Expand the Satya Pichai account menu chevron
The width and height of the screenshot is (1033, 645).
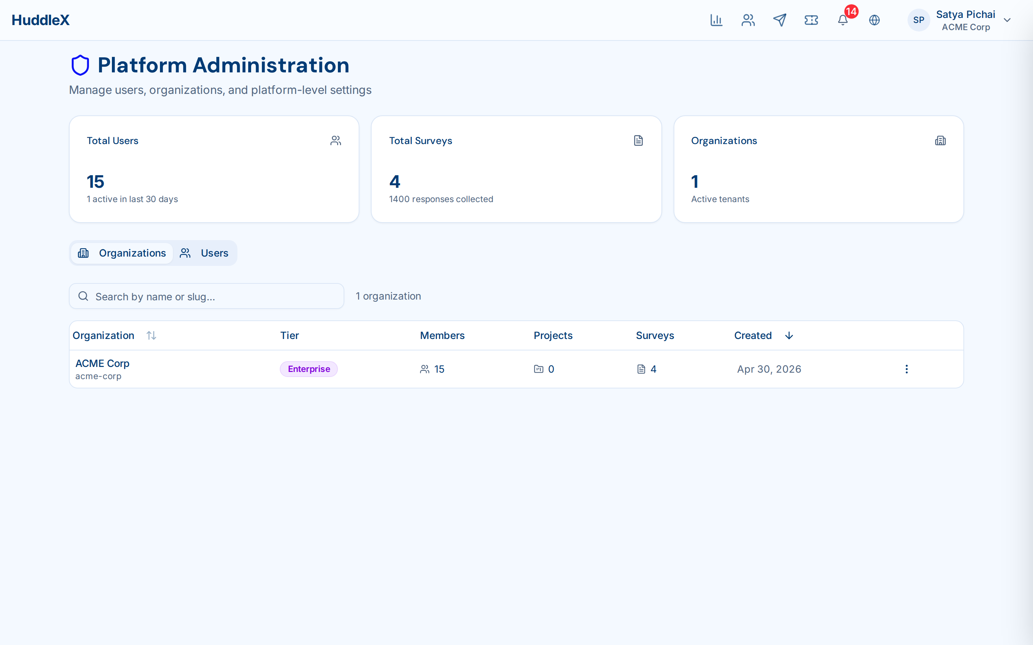point(1007,20)
